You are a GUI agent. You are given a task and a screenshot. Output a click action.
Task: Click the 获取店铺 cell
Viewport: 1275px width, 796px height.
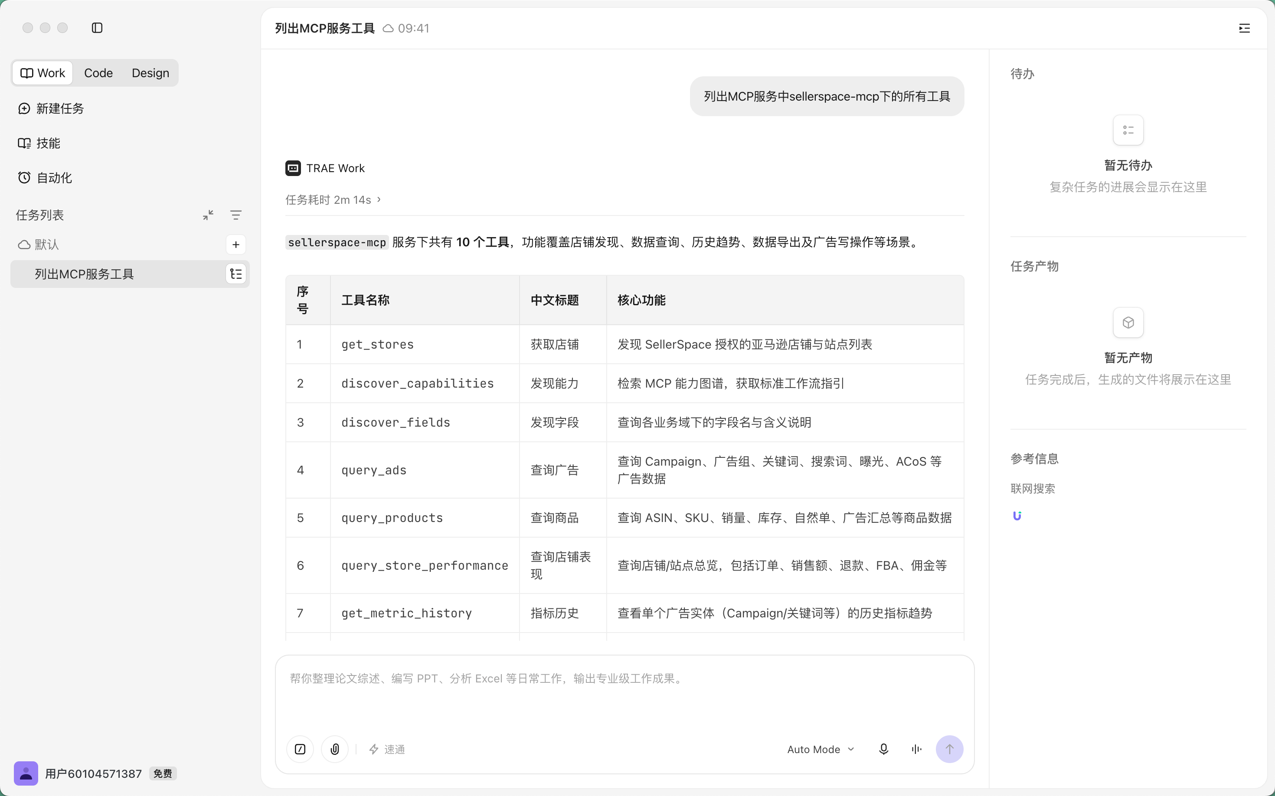[x=563, y=344]
